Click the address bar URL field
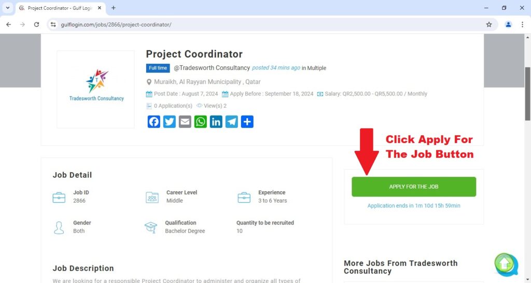The width and height of the screenshot is (531, 283). tap(271, 24)
